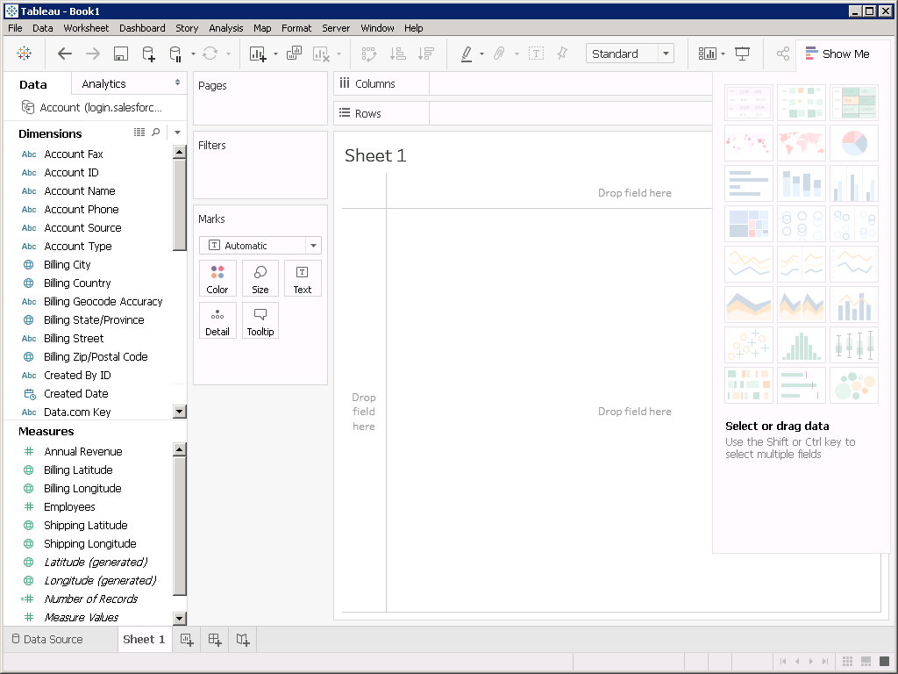The width and height of the screenshot is (898, 674).
Task: Switch to the Analytics tab
Action: [x=104, y=83]
